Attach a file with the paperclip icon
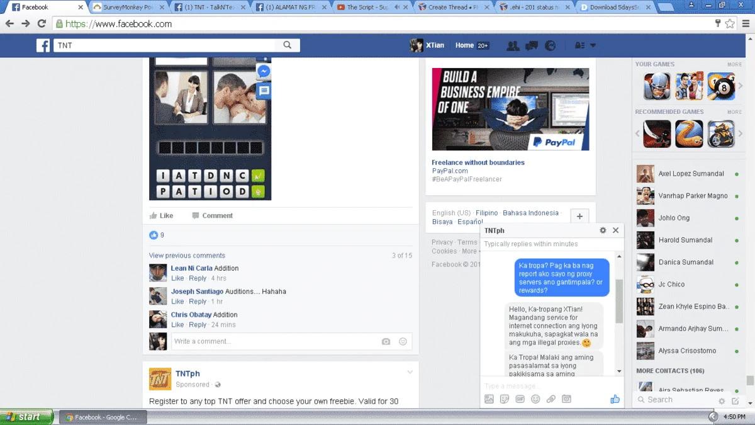Viewport: 755px width, 425px height. [x=551, y=399]
